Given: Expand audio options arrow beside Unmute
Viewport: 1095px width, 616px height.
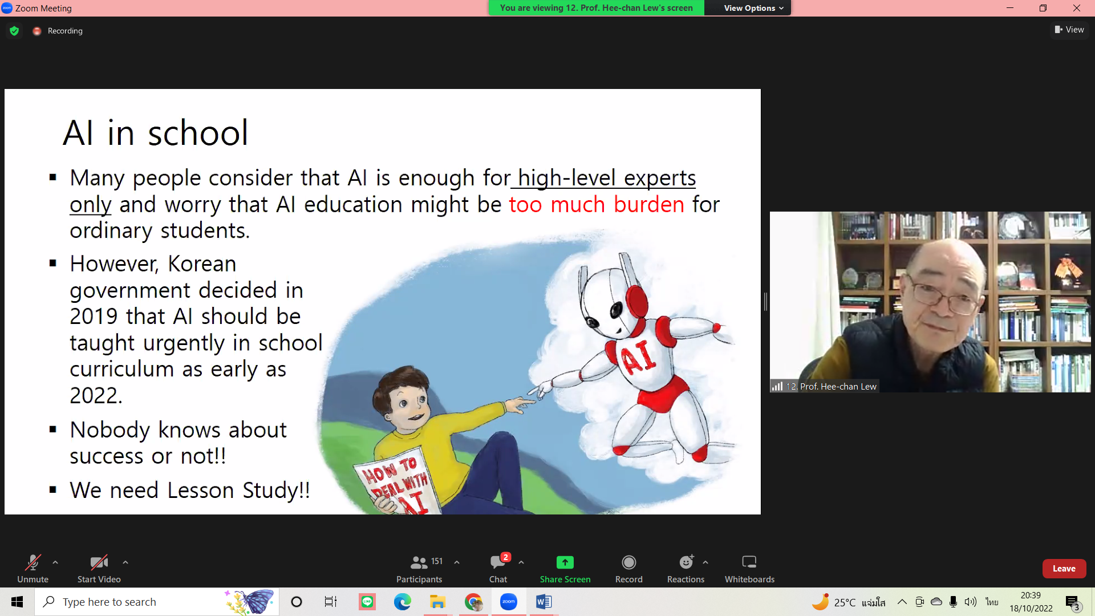Looking at the screenshot, I should click(x=55, y=562).
